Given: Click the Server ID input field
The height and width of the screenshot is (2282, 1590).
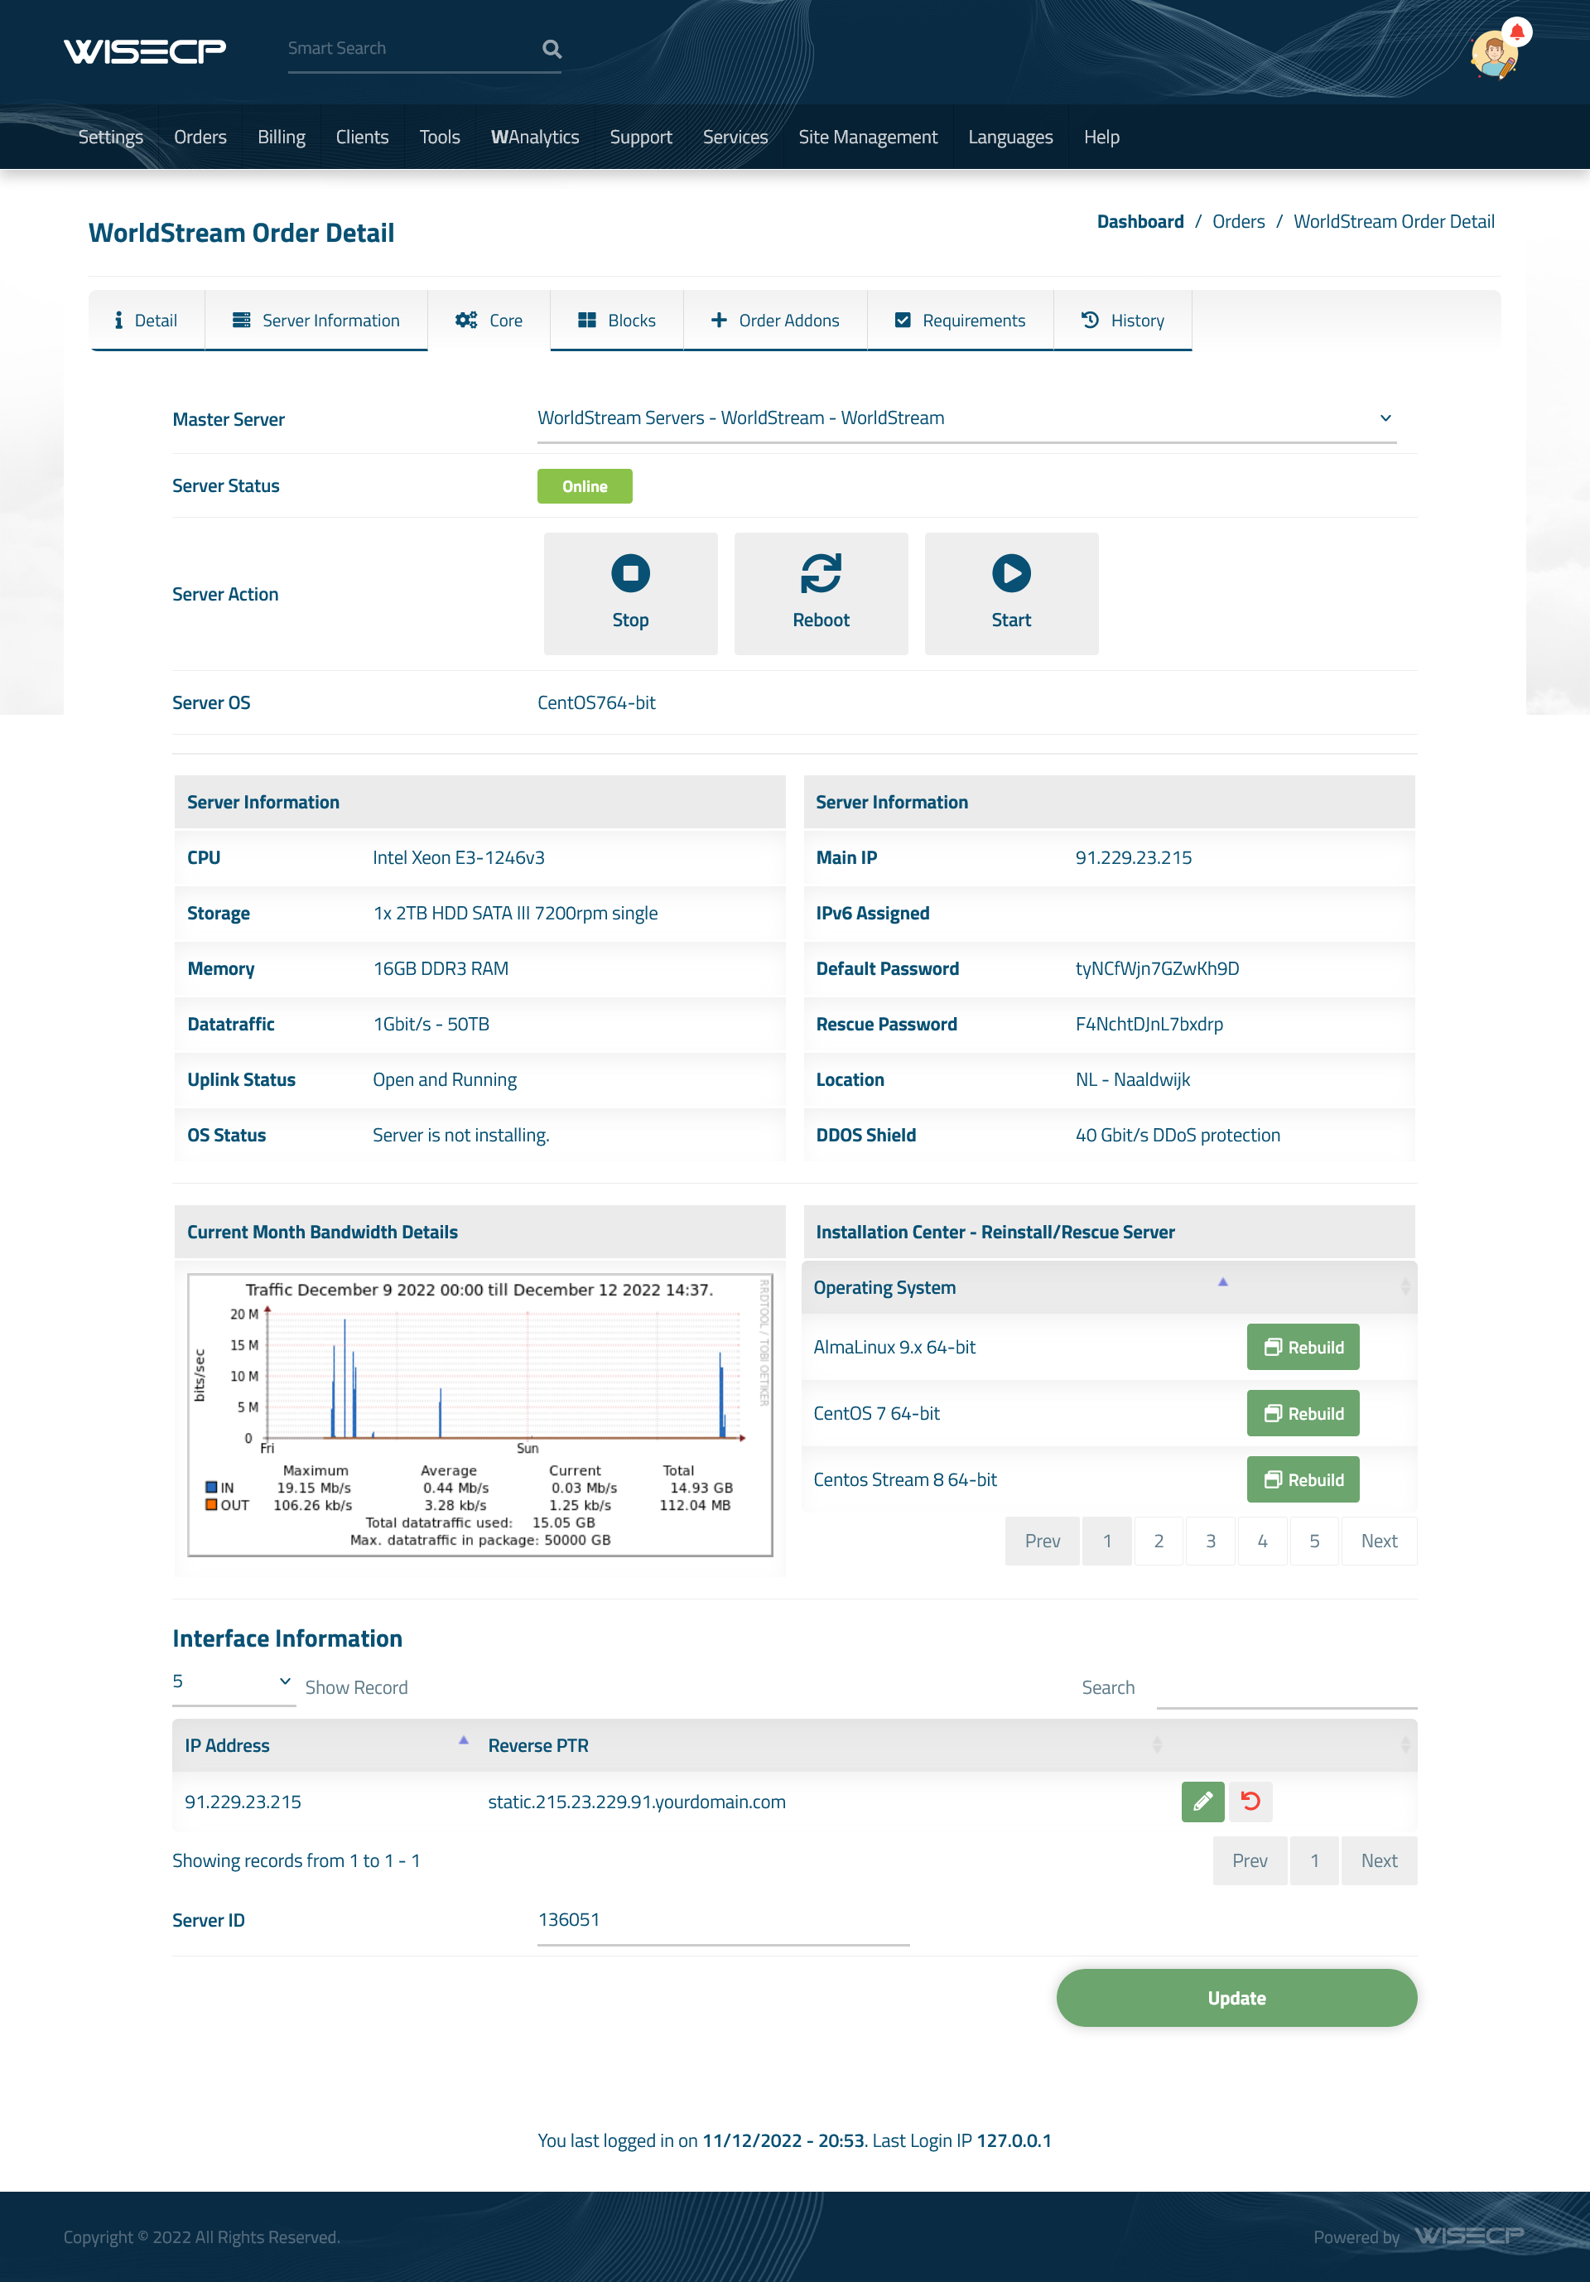Looking at the screenshot, I should [723, 1919].
